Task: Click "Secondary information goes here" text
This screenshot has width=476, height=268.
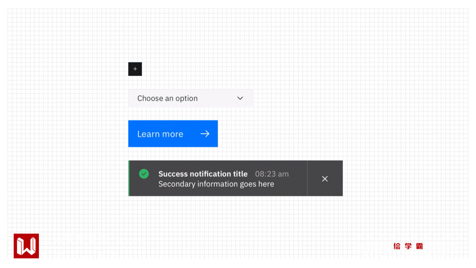Action: tap(216, 184)
